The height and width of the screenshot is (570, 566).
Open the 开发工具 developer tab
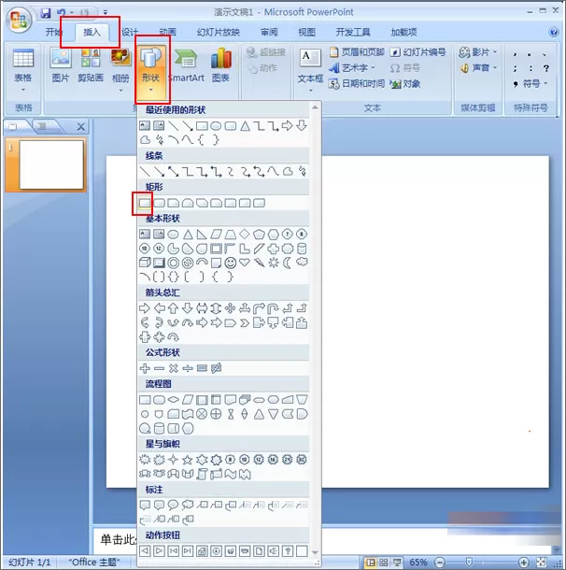(353, 32)
